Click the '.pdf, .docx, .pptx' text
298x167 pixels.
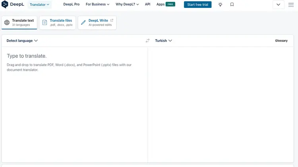pyautogui.click(x=61, y=25)
